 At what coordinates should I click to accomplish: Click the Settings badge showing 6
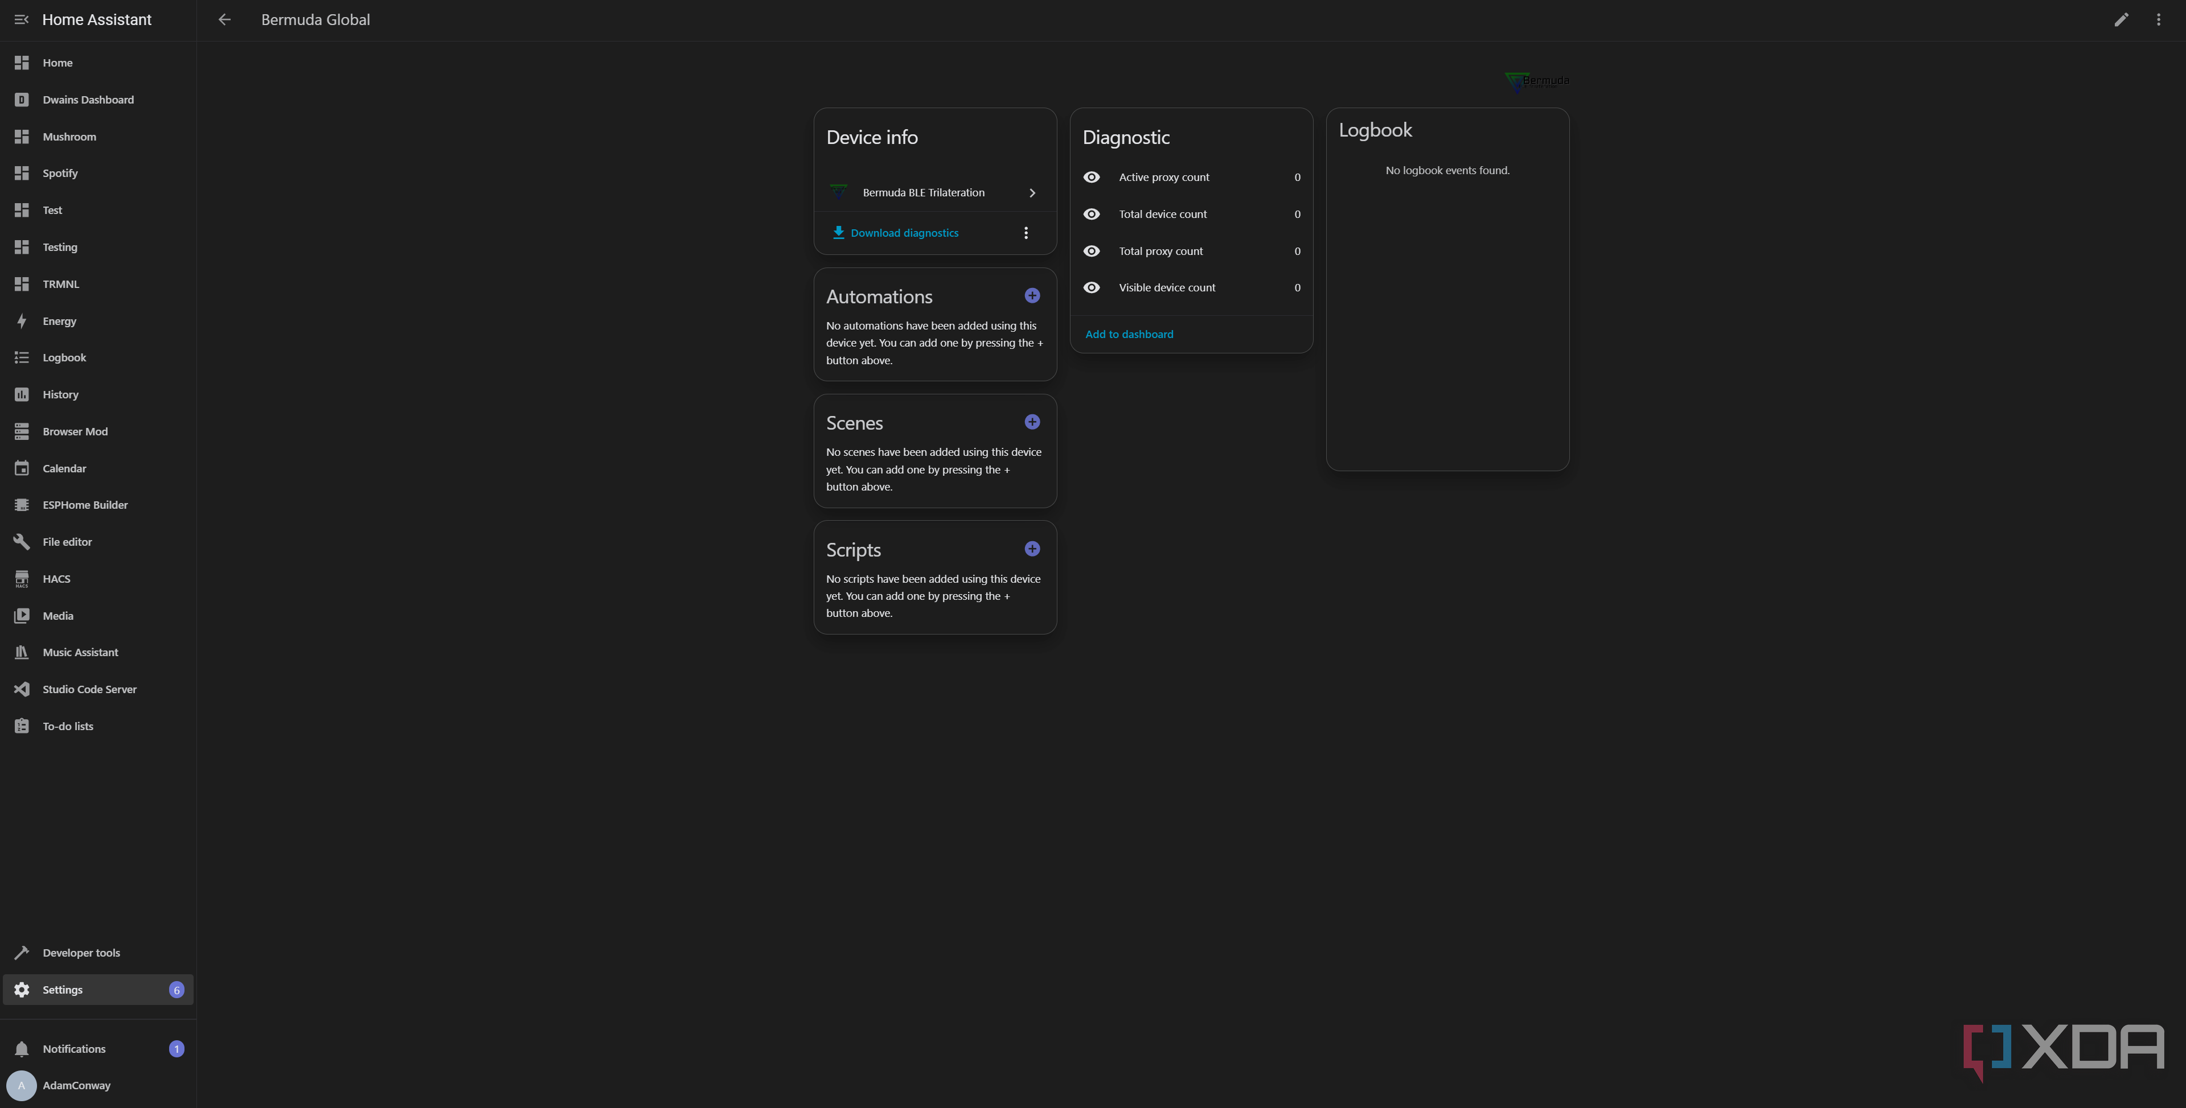pos(177,990)
